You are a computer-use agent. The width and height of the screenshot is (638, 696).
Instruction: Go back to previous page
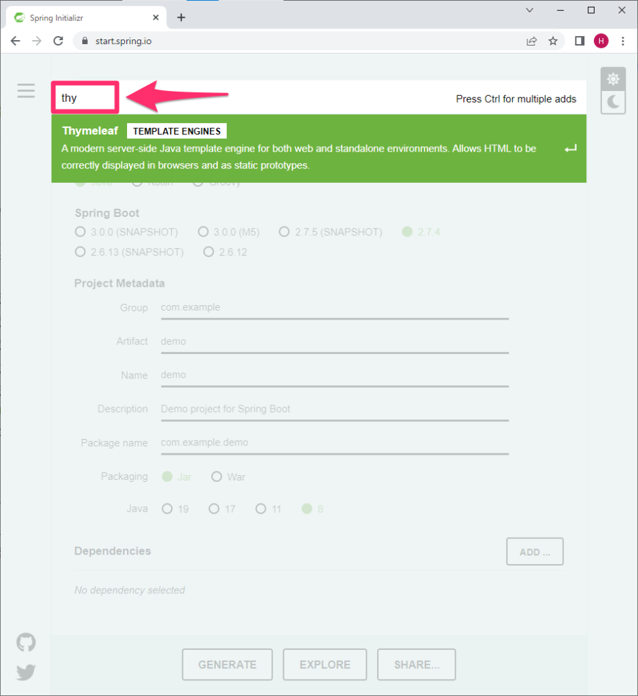point(16,41)
